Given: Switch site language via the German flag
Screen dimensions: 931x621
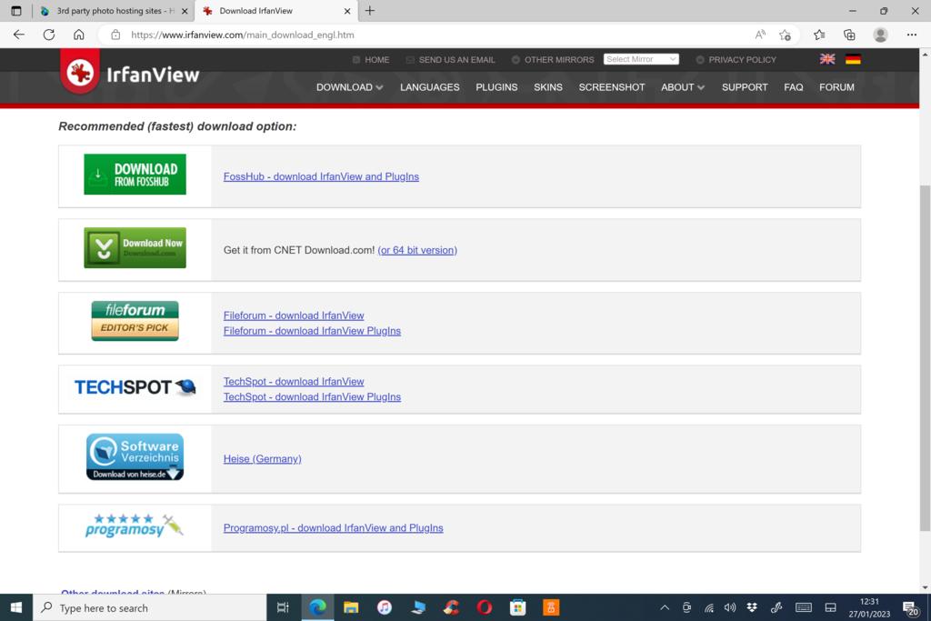Looking at the screenshot, I should click(853, 59).
